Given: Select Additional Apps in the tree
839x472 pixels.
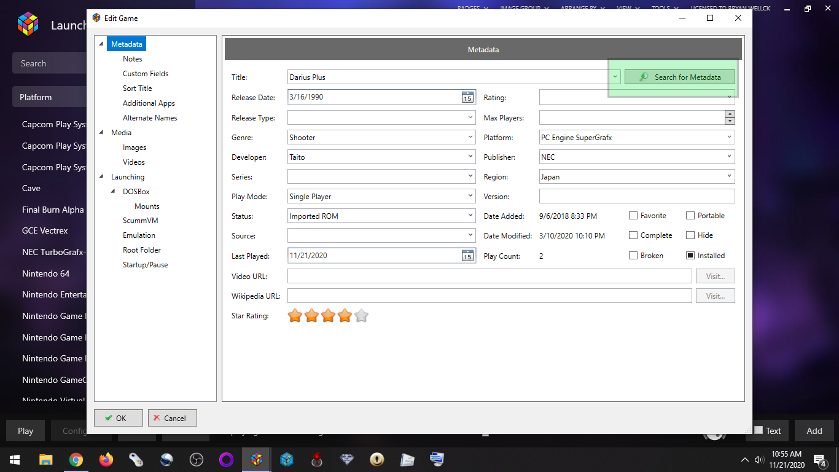Looking at the screenshot, I should coord(149,103).
